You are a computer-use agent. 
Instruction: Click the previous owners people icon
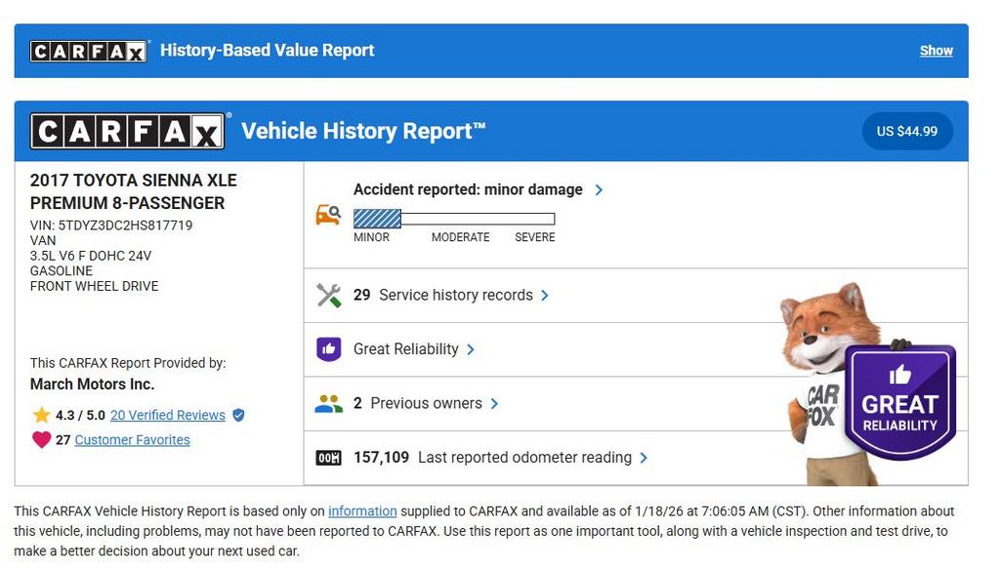tap(328, 404)
